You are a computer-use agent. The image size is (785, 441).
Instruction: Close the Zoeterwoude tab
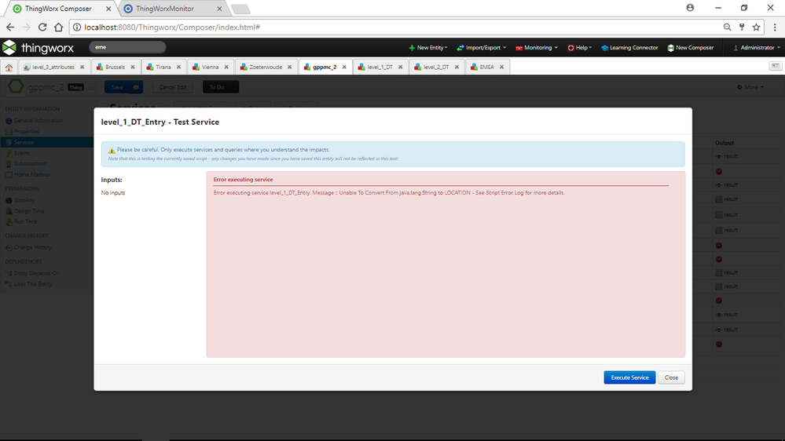point(289,67)
